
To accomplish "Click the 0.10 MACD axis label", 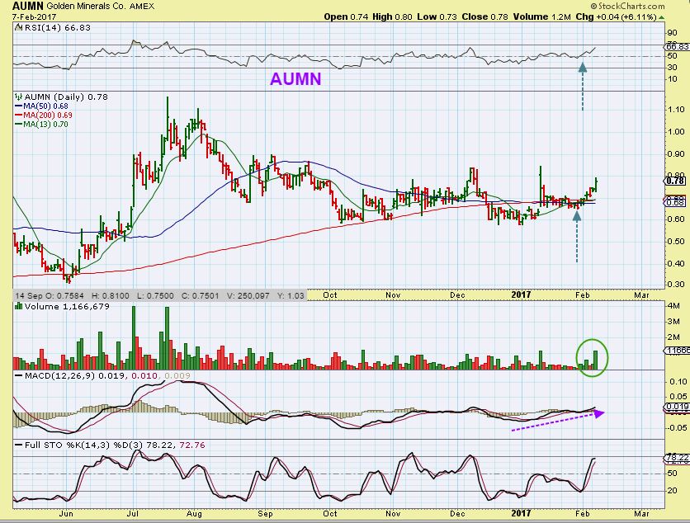I will pos(678,381).
